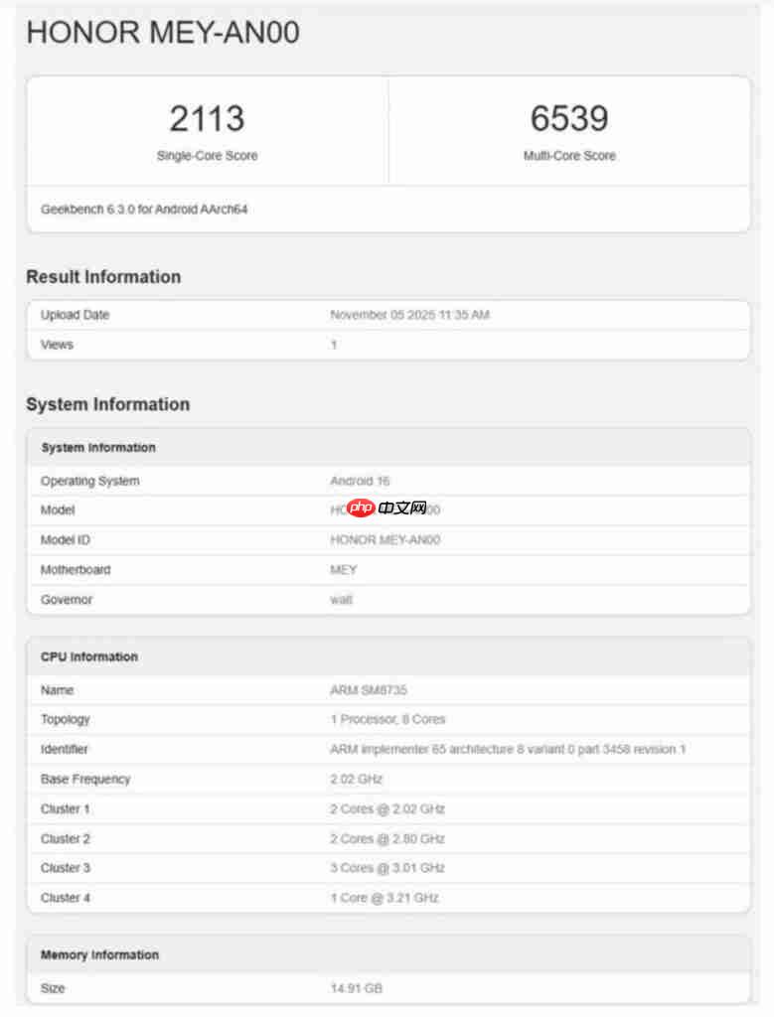Click the "Single-Core Score" label

pos(207,156)
